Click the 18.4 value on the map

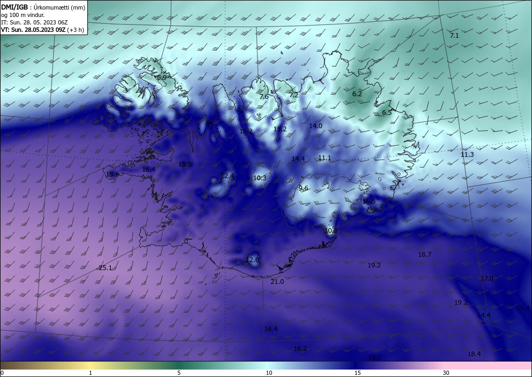point(475,354)
